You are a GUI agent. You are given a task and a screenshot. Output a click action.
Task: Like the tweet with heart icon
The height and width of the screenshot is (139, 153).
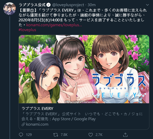tap(91, 135)
